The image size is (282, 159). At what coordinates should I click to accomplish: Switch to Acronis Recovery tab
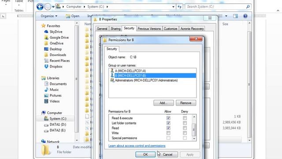[192, 29]
